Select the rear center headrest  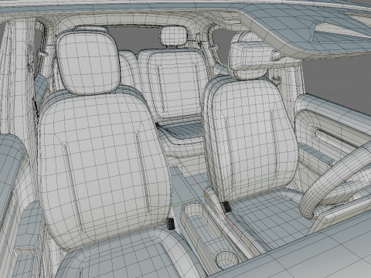click(x=173, y=36)
